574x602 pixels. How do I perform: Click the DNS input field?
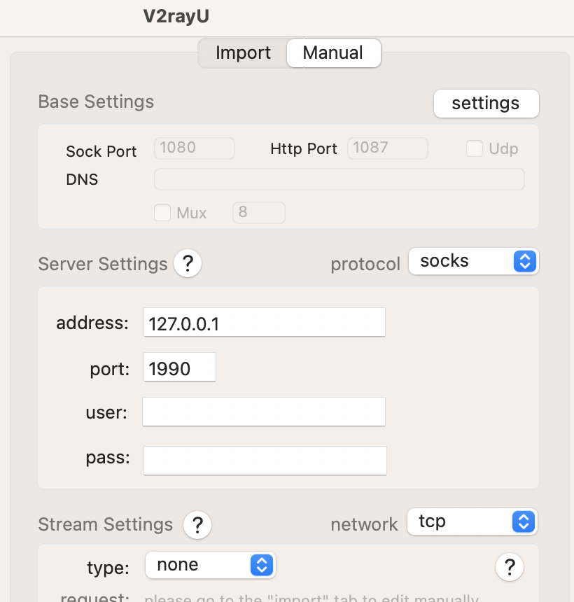339,179
